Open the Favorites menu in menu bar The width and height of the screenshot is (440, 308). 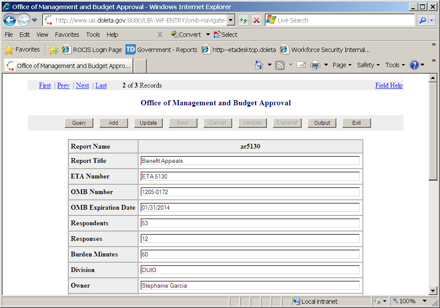(67, 35)
